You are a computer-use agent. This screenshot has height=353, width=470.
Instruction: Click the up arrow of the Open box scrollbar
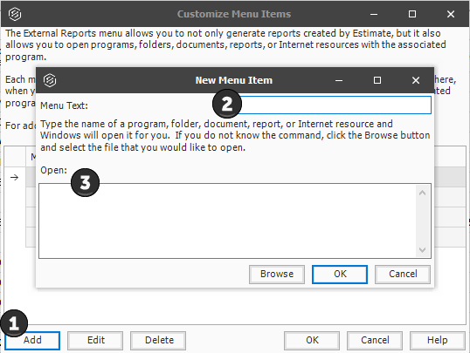point(422,193)
